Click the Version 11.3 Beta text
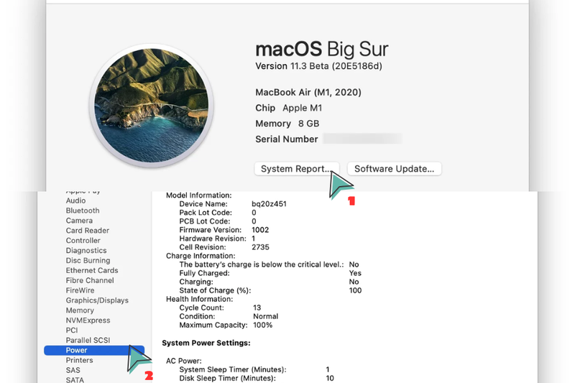 point(318,66)
